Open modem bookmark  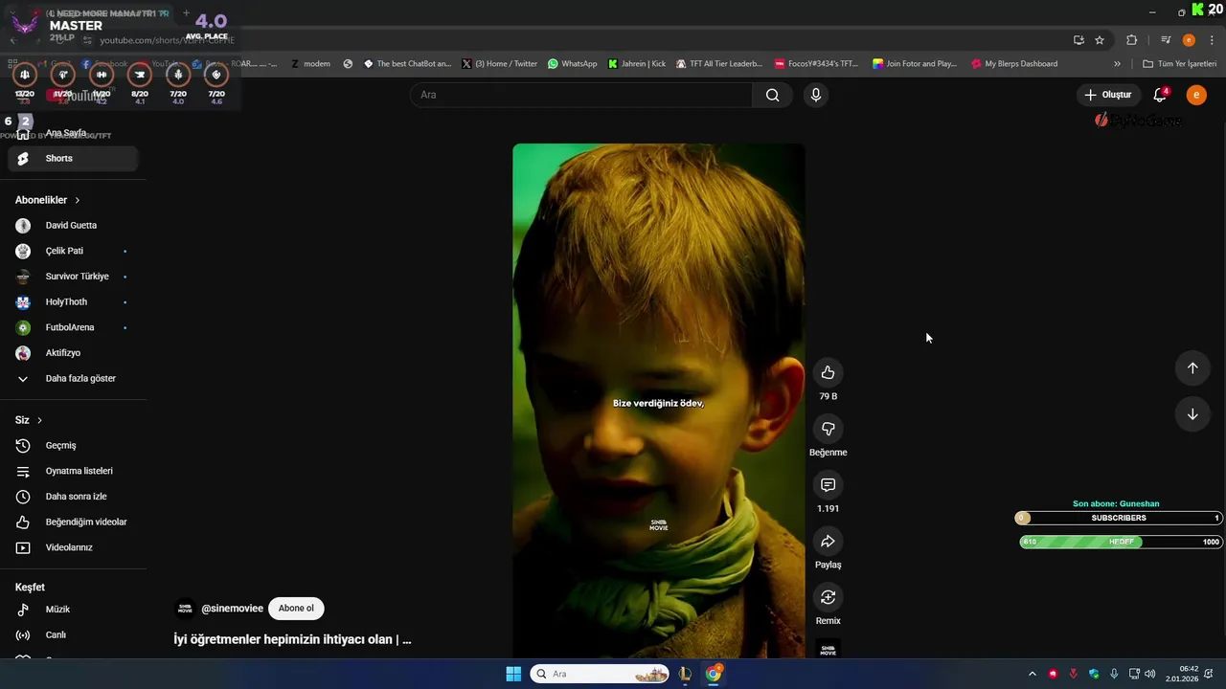310,64
